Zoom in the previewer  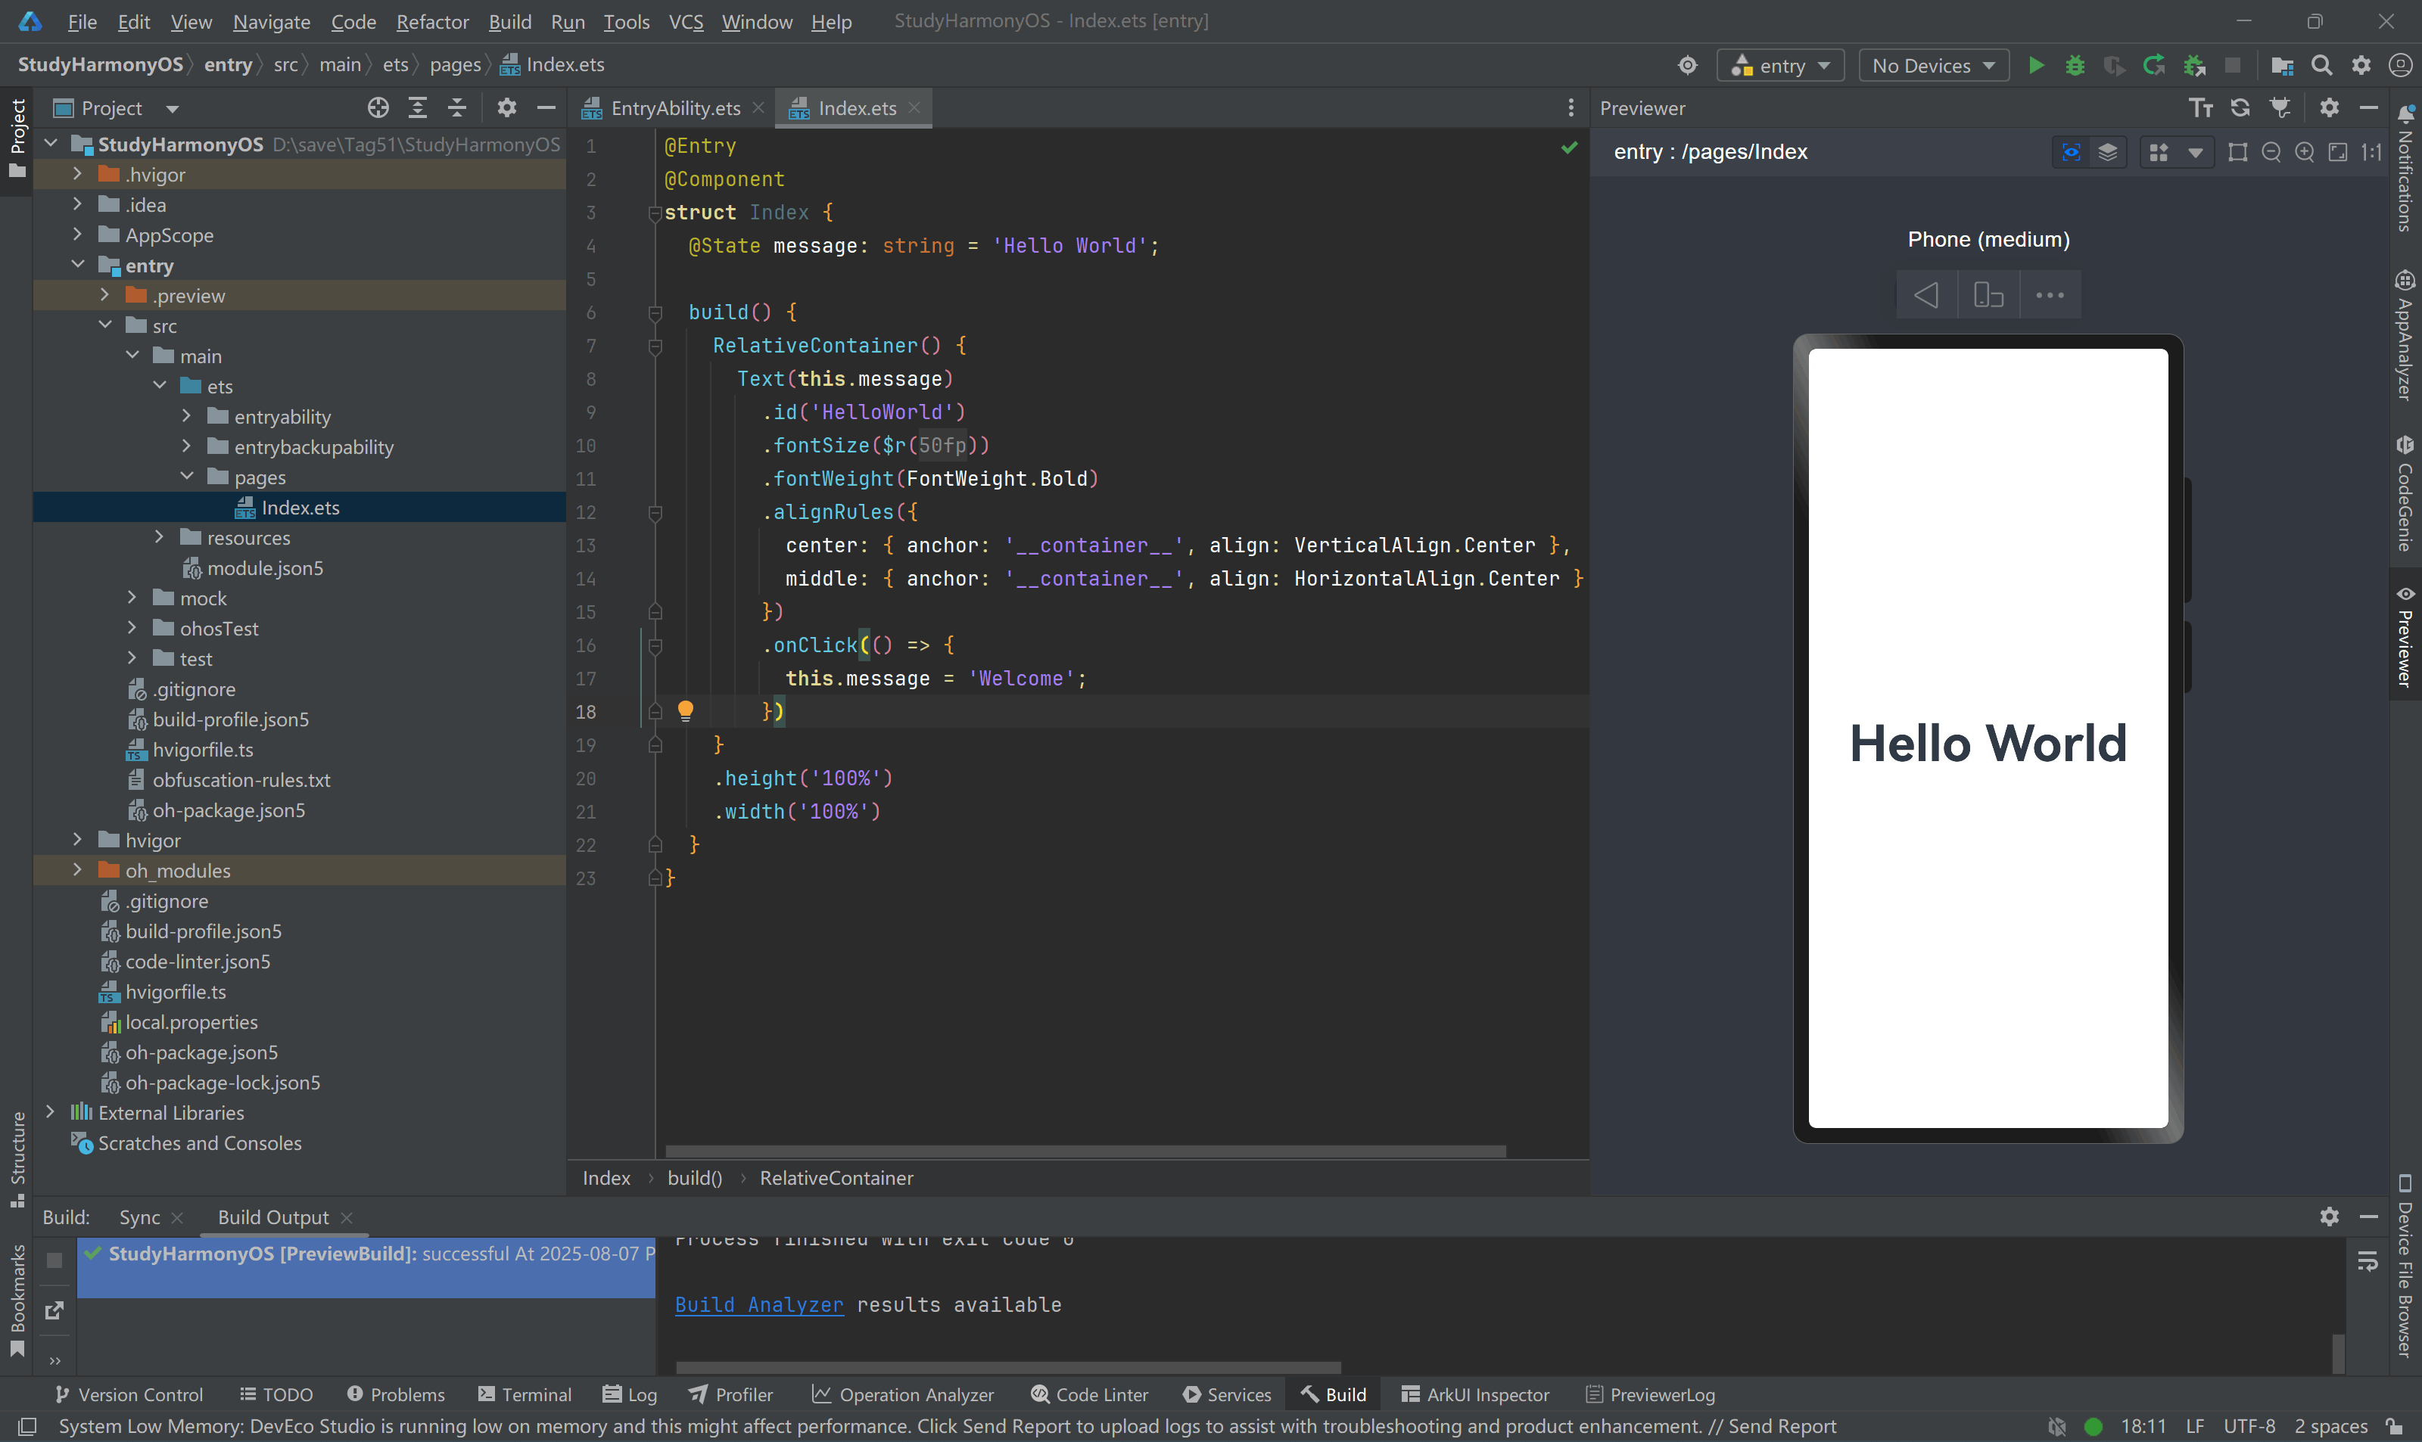2303,153
